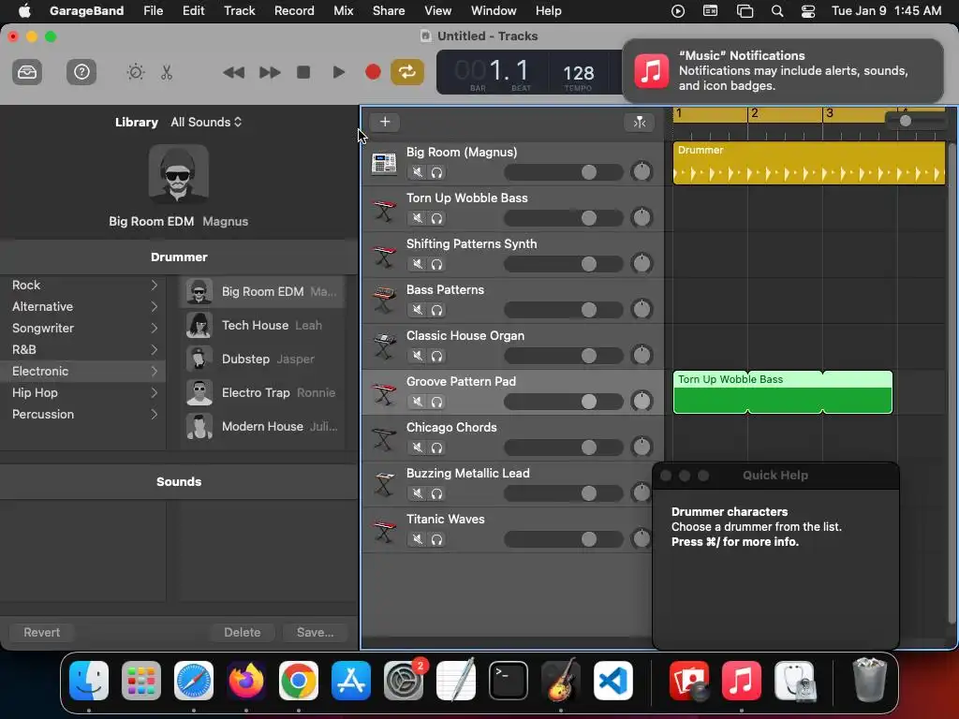Choose Electro Trap Ronnie drummer
Viewport: 959px width, 719px height.
coord(262,392)
